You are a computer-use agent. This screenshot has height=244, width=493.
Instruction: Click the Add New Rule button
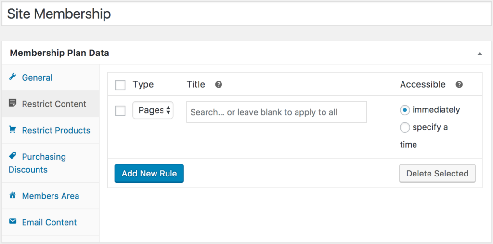click(x=149, y=174)
